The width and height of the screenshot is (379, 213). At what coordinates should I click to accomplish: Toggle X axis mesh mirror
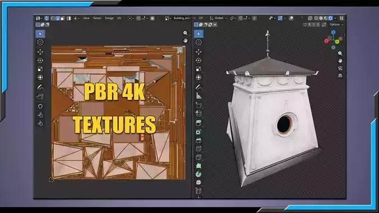[x=309, y=25]
